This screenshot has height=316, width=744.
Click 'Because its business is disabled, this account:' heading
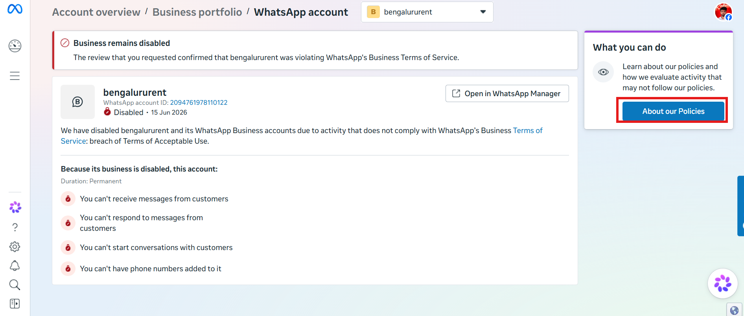click(139, 169)
